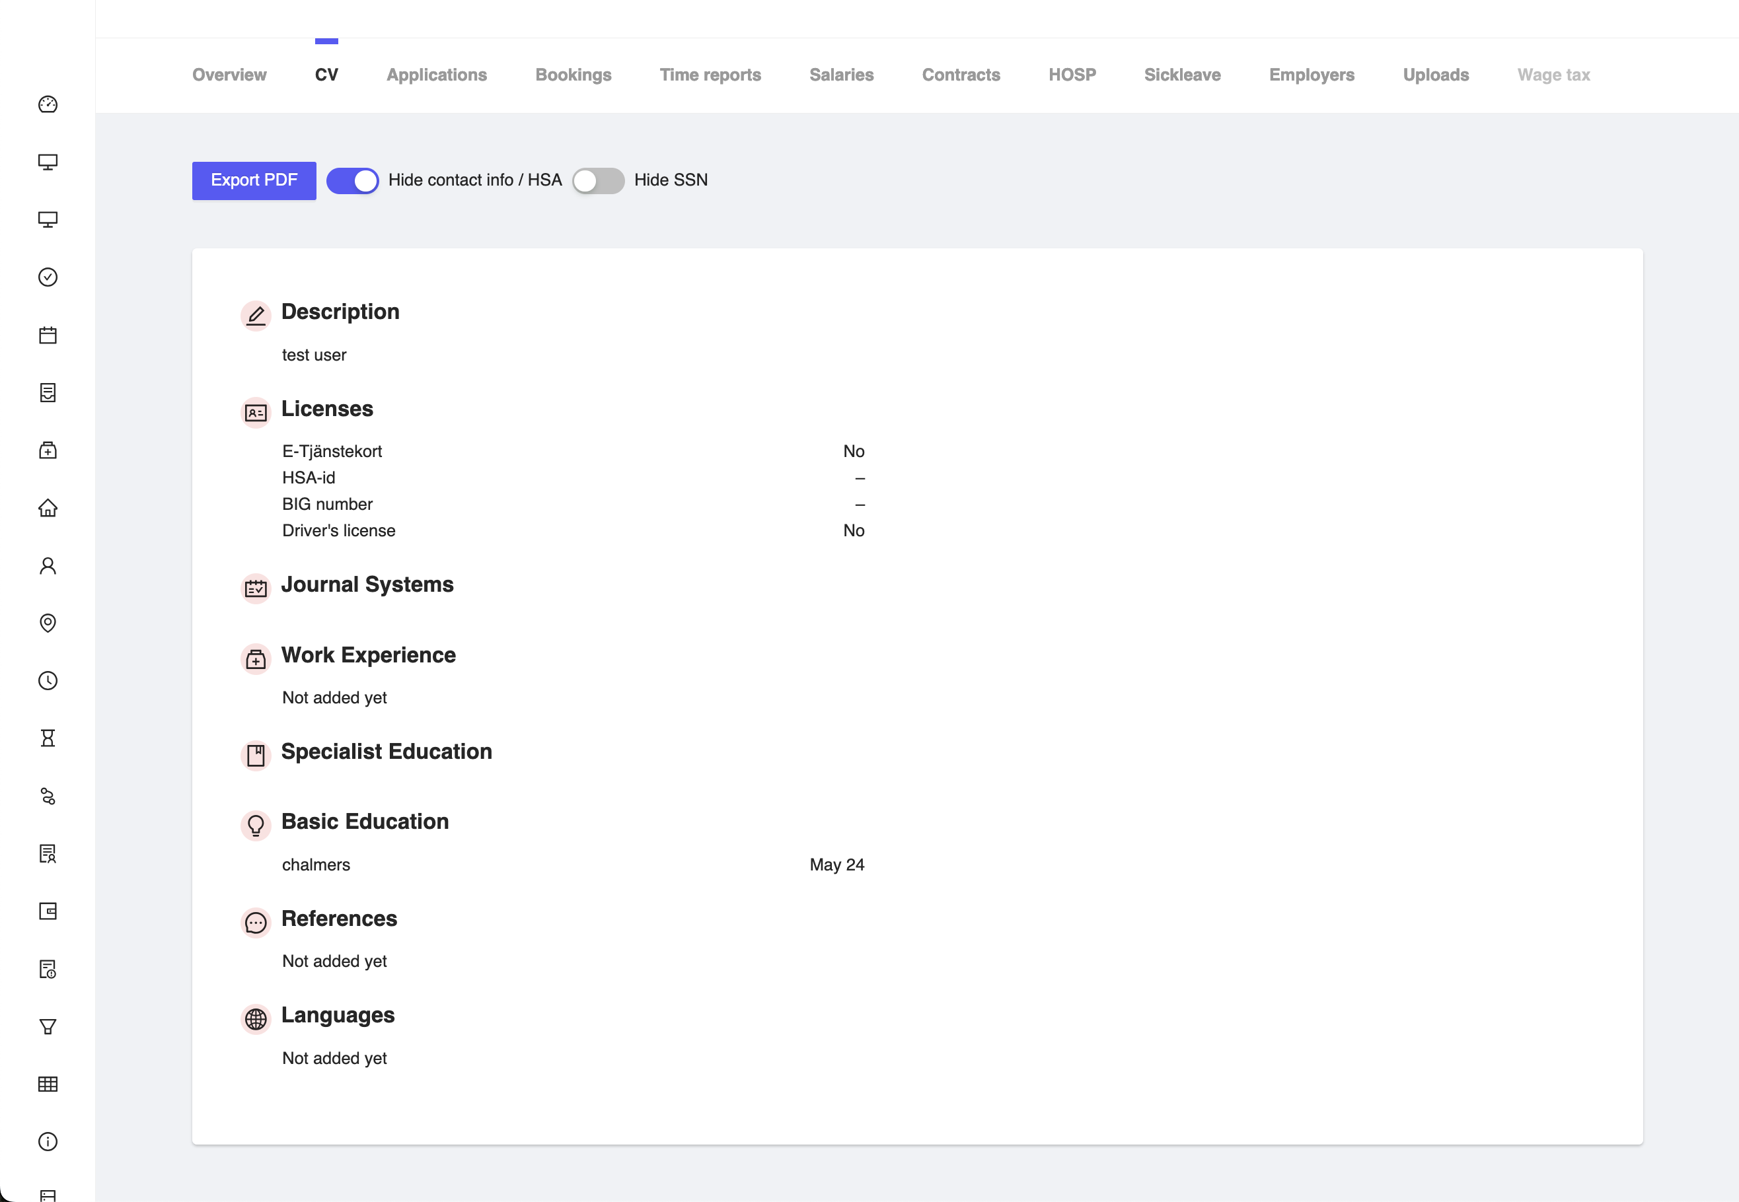Click the globe icon beside the Languages heading
The width and height of the screenshot is (1739, 1202).
coord(256,1019)
